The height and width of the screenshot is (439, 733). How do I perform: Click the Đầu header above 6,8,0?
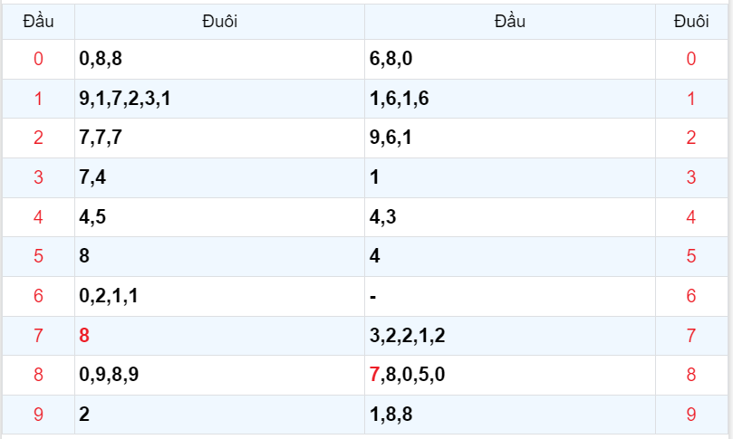(x=510, y=22)
